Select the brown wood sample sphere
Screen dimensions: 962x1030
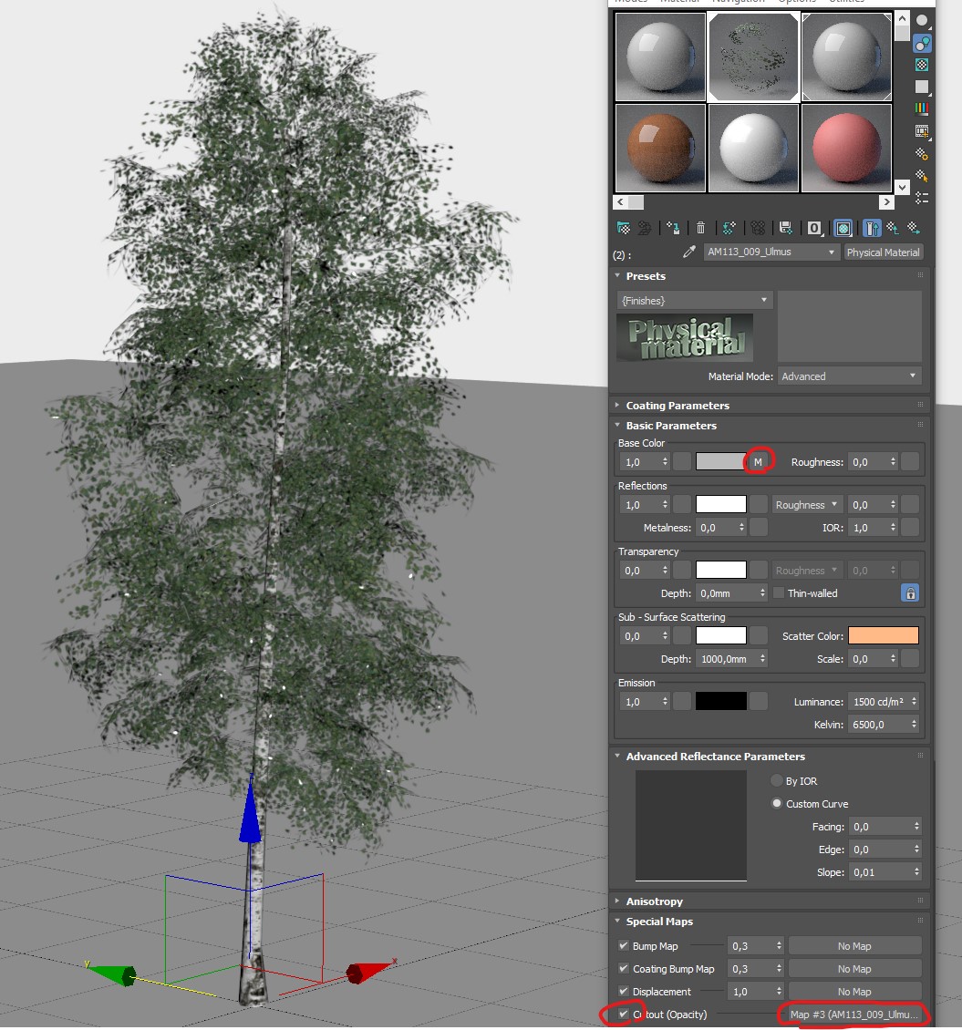[x=660, y=149]
